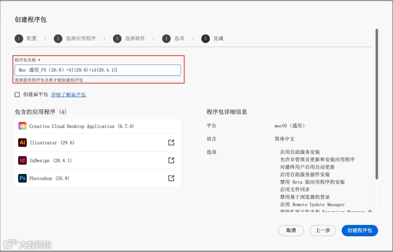Go to step 1 配置
Screen dimensions: 393x252
click(x=25, y=38)
